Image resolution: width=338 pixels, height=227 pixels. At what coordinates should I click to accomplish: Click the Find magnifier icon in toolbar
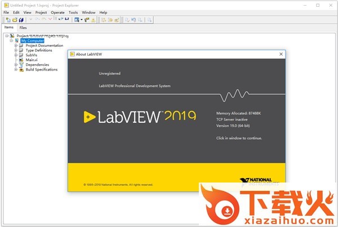tap(150, 20)
